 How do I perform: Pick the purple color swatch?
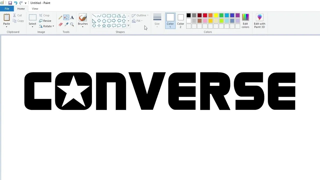pos(238,15)
